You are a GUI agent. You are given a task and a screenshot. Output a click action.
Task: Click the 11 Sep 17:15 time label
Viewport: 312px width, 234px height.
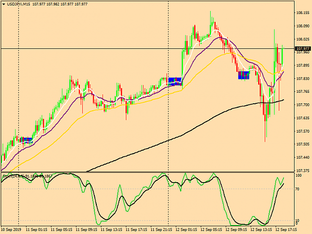[x=136, y=230]
